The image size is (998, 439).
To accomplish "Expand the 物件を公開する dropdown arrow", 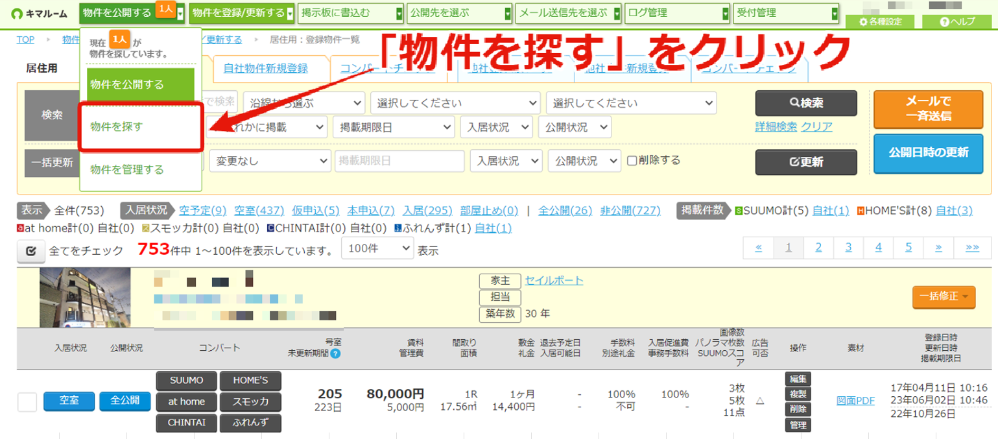I will pos(180,12).
